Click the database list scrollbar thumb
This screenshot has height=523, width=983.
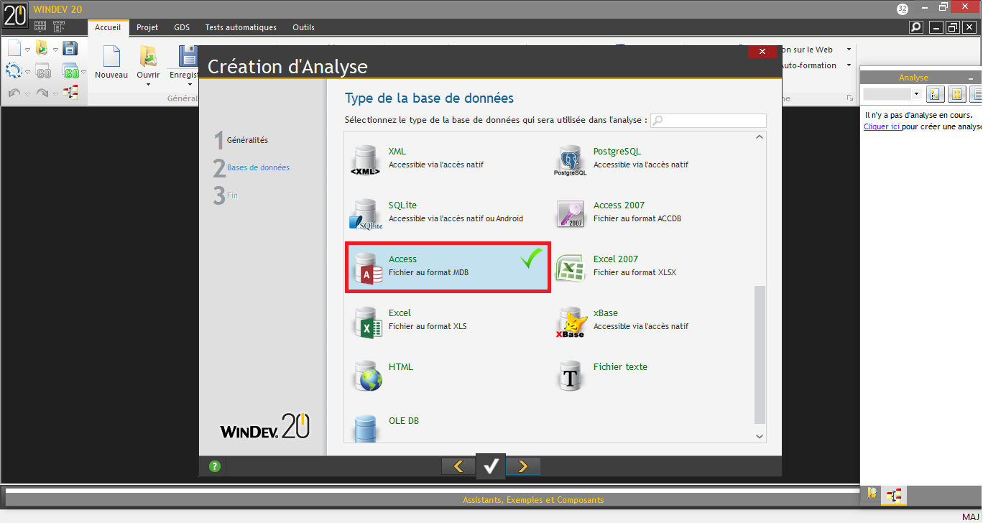pyautogui.click(x=760, y=355)
